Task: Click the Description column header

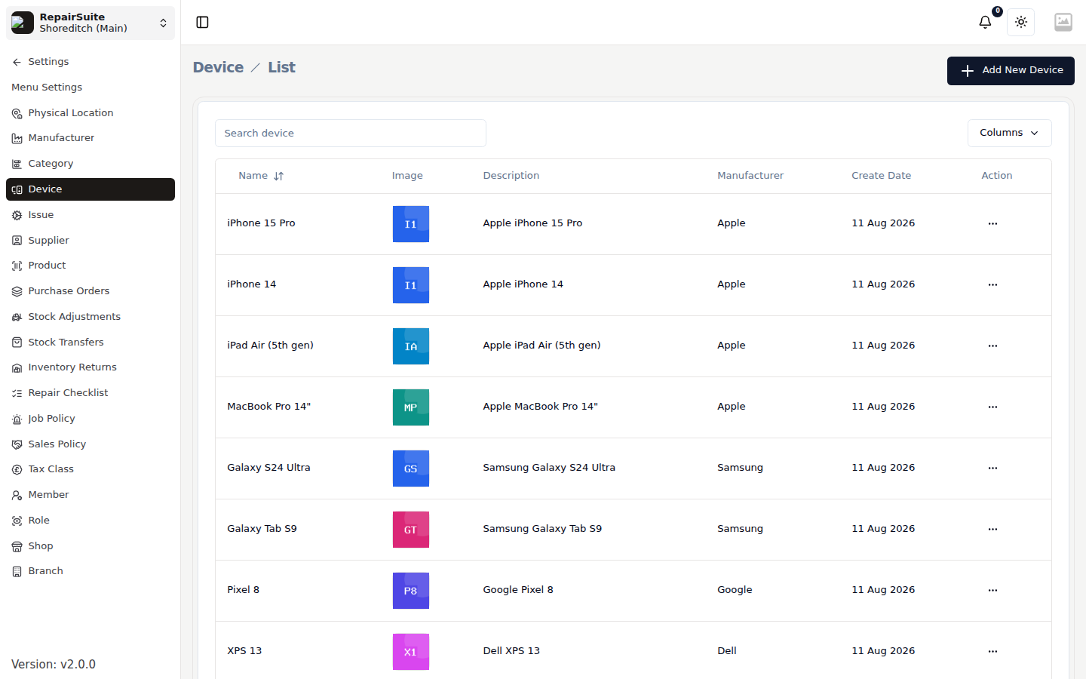Action: pyautogui.click(x=511, y=176)
